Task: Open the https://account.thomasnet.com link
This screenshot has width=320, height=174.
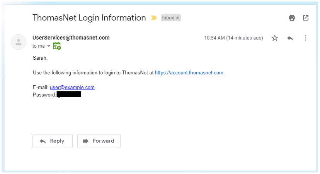Action: point(189,73)
